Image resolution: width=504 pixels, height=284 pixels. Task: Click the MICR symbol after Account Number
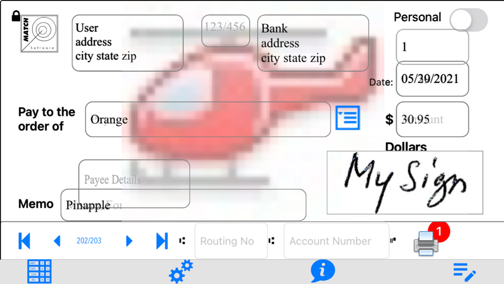click(x=393, y=240)
